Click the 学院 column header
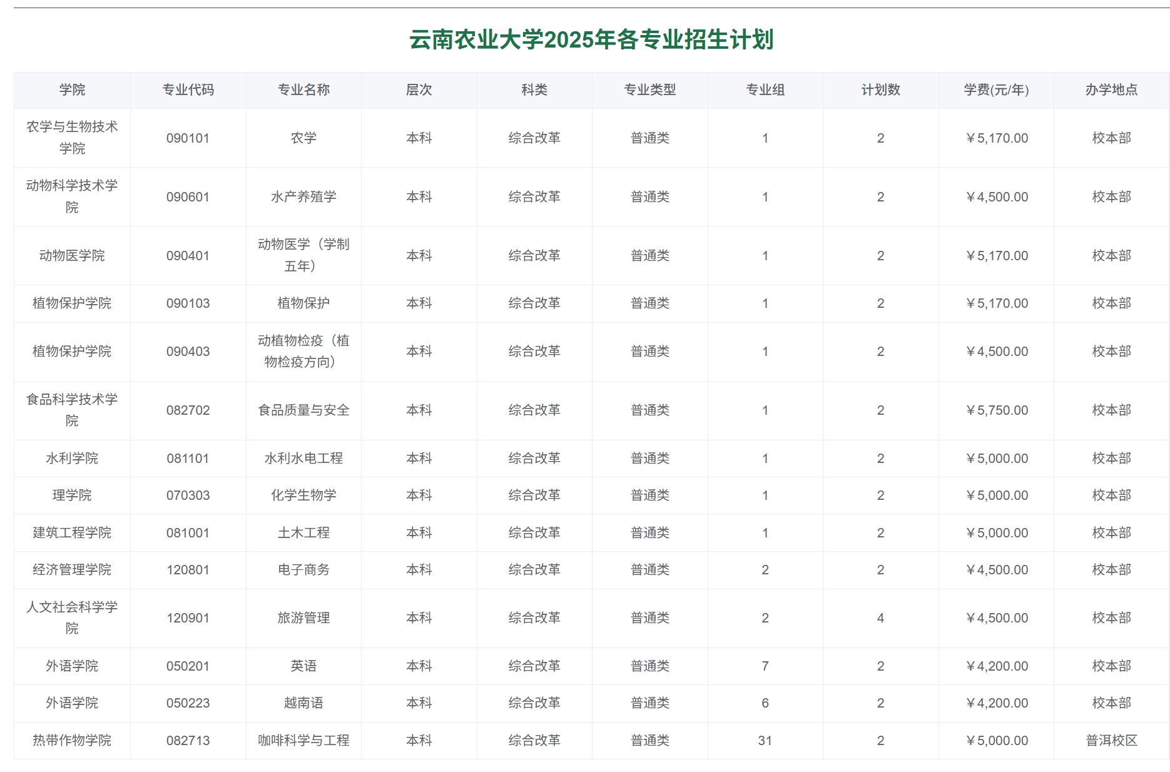Image resolution: width=1170 pixels, height=772 pixels. [x=71, y=89]
